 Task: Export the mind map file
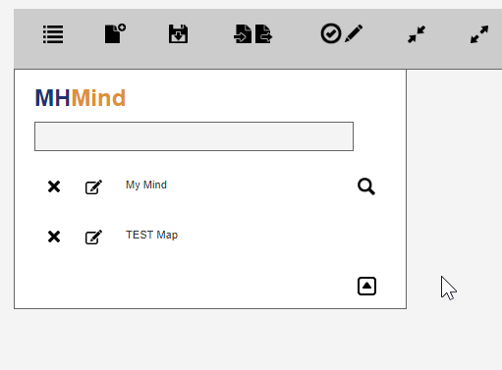(263, 33)
